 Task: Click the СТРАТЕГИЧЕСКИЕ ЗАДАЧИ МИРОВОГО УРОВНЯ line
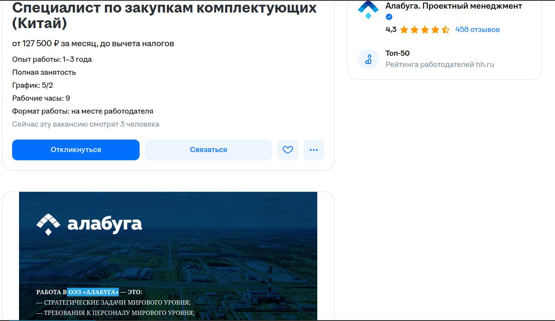pos(113,302)
